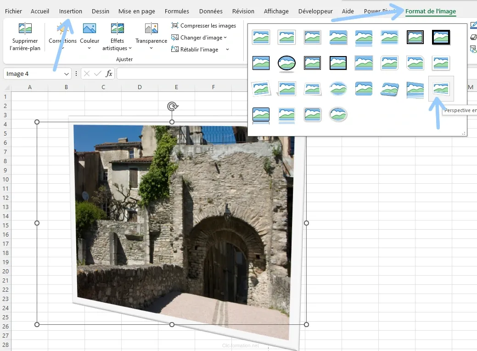Select the rotated white frame picture style

(x=261, y=89)
